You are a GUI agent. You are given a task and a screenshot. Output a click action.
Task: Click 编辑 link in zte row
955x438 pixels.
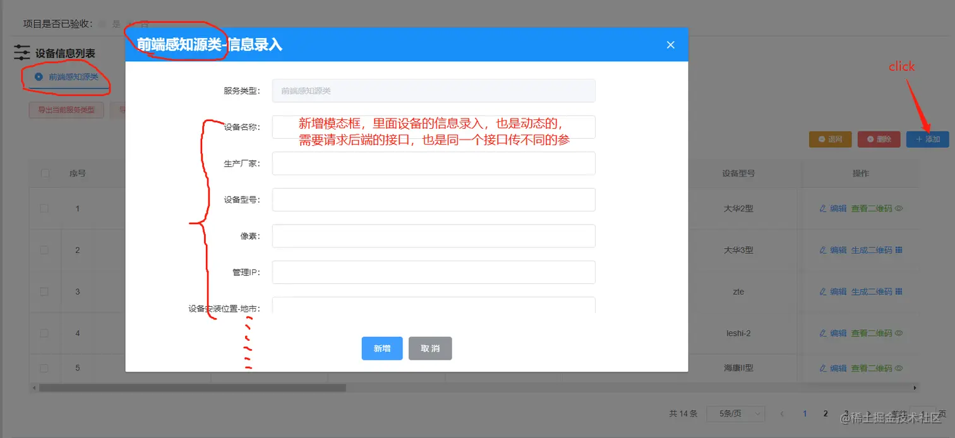(x=838, y=292)
